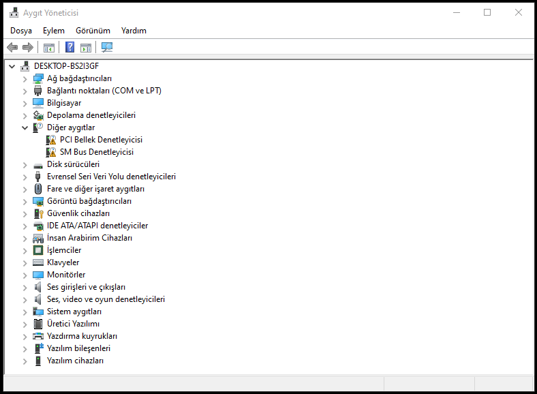Select PCI Bellek Denetleyicisi device text
537x394 pixels.
tap(101, 140)
